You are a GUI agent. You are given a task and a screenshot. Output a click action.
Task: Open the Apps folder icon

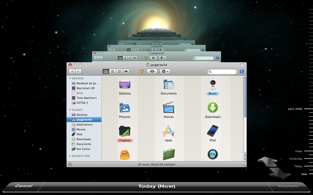[x=168, y=131]
